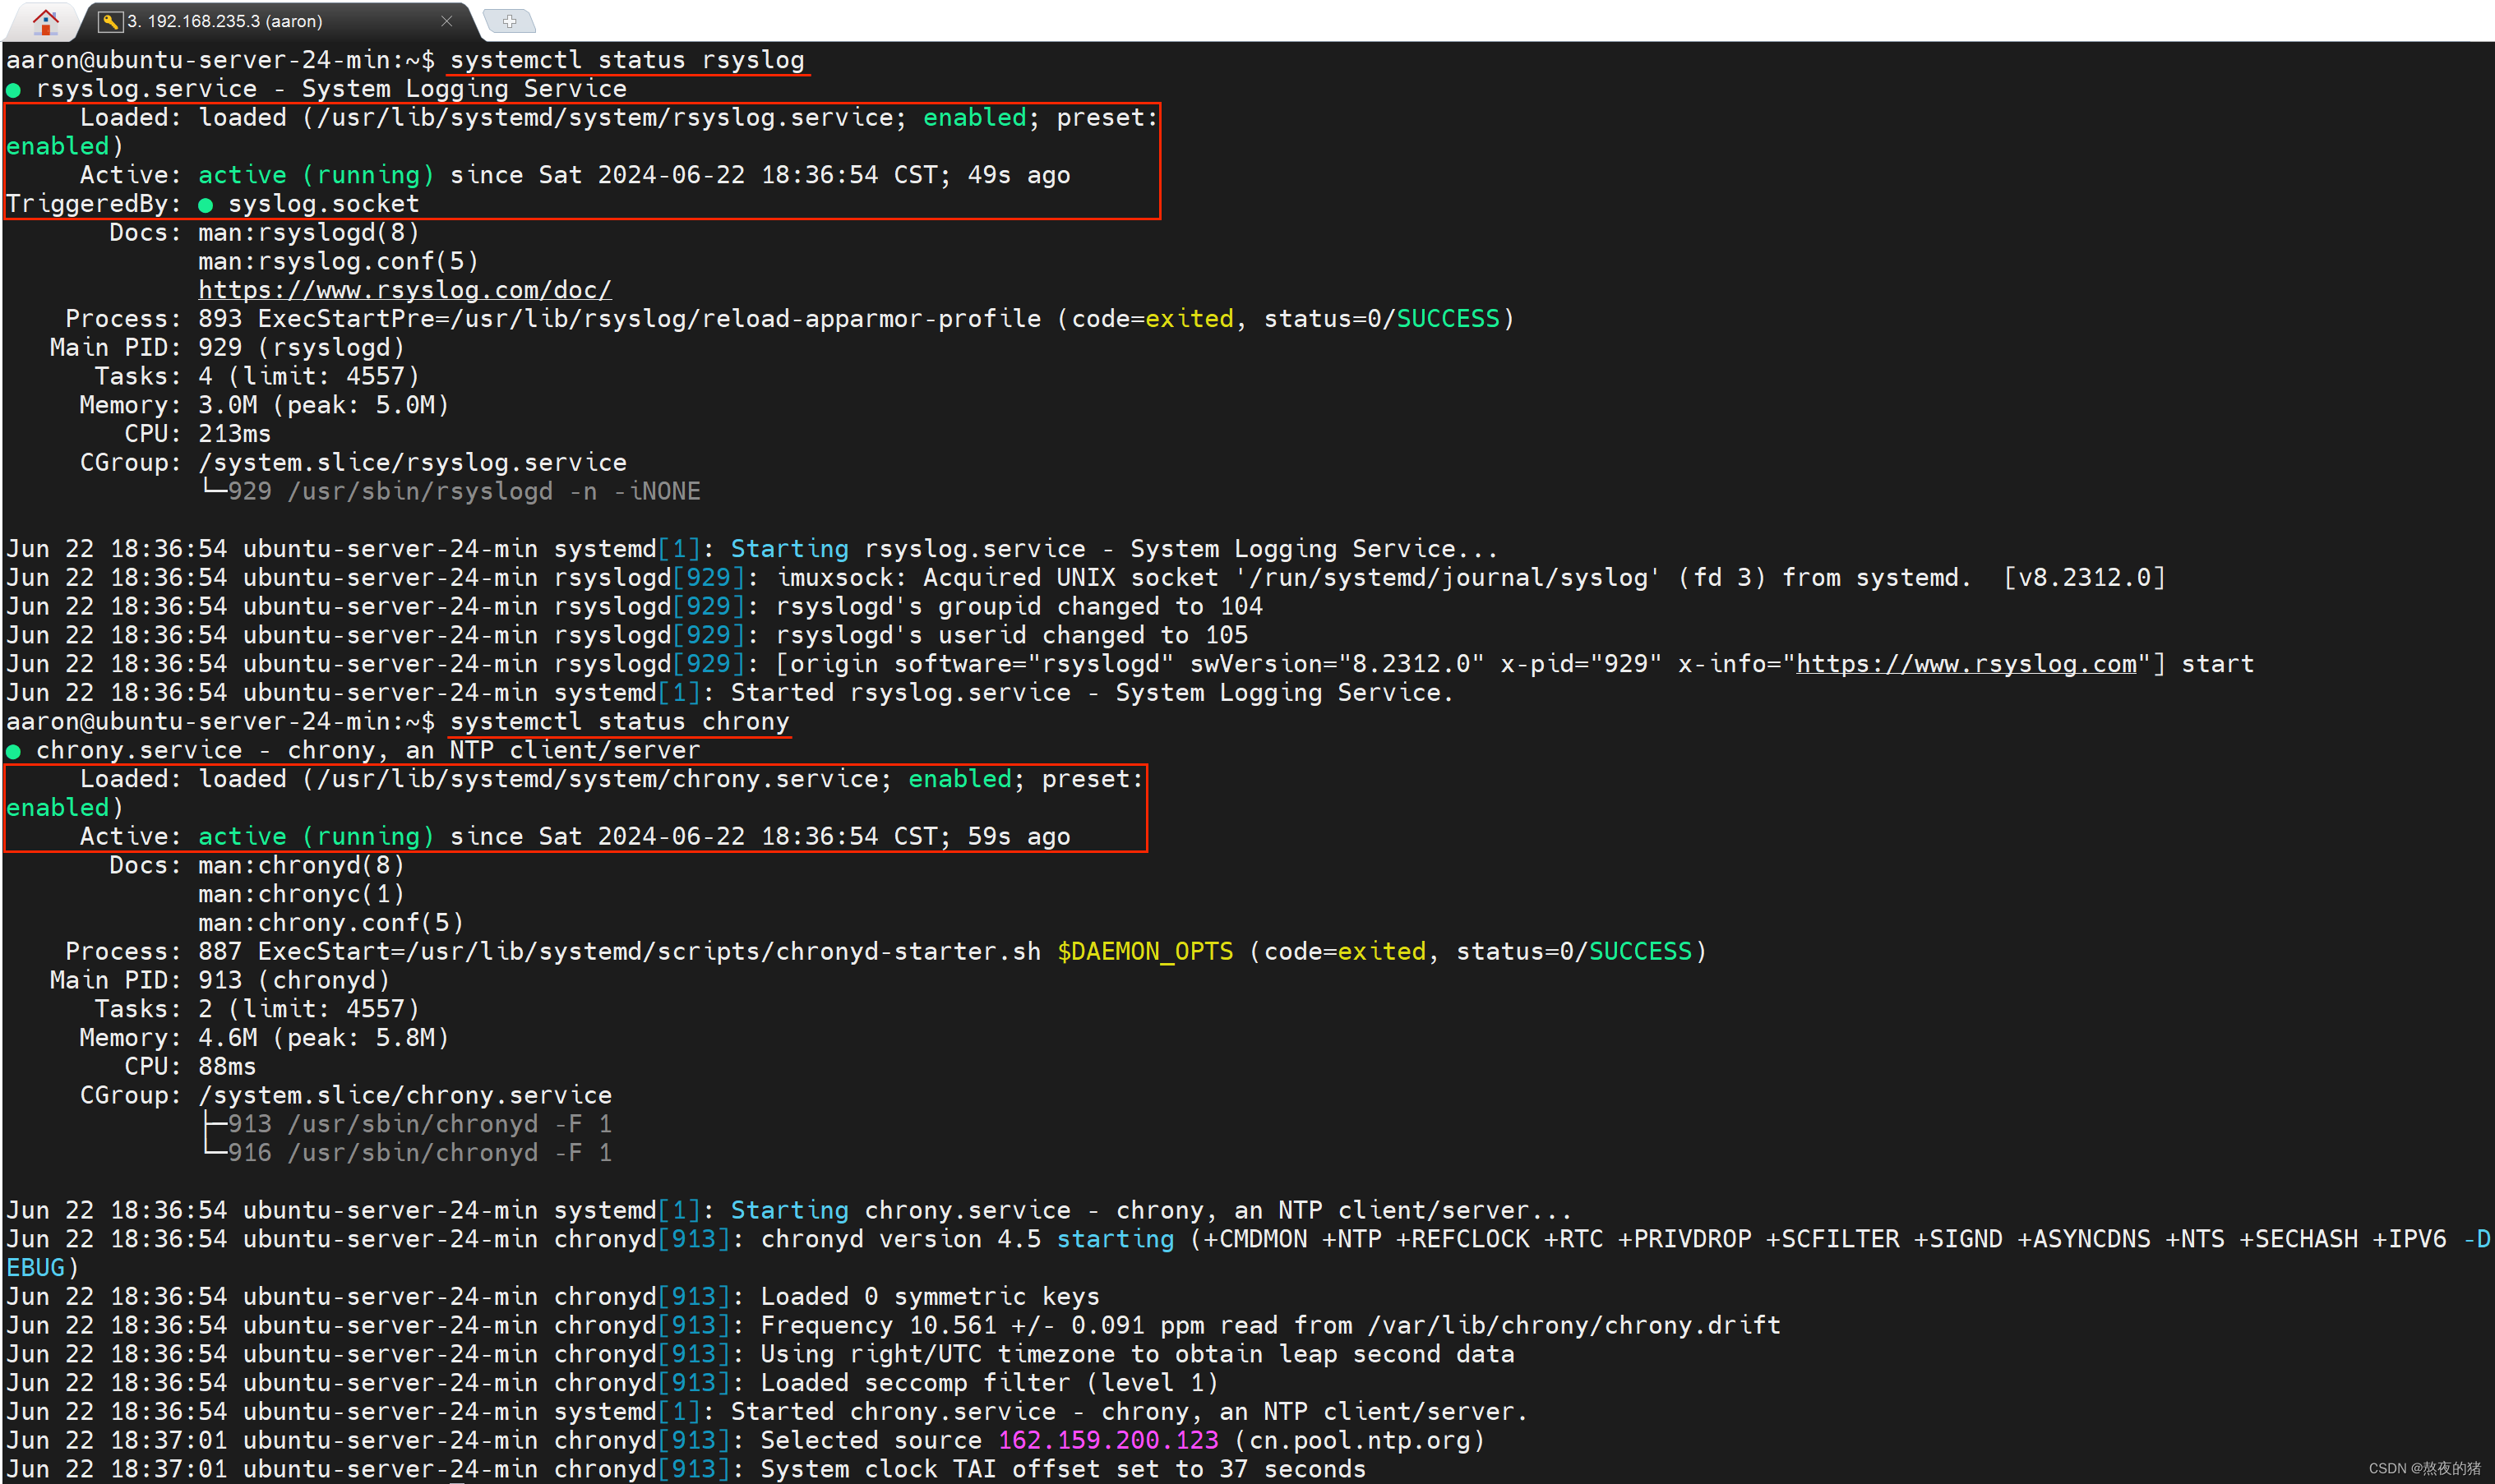Click 'man:rsyslog.conf(5)' docs entry
Image resolution: width=2495 pixels, height=1484 pixels.
click(x=338, y=262)
